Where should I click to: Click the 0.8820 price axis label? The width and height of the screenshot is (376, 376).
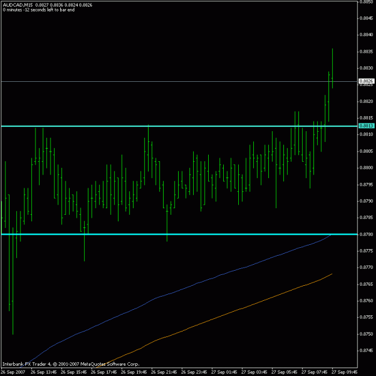(x=366, y=102)
